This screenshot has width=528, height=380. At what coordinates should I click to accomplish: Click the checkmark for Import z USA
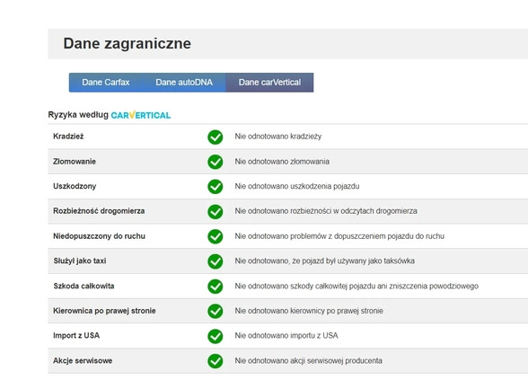point(216,336)
